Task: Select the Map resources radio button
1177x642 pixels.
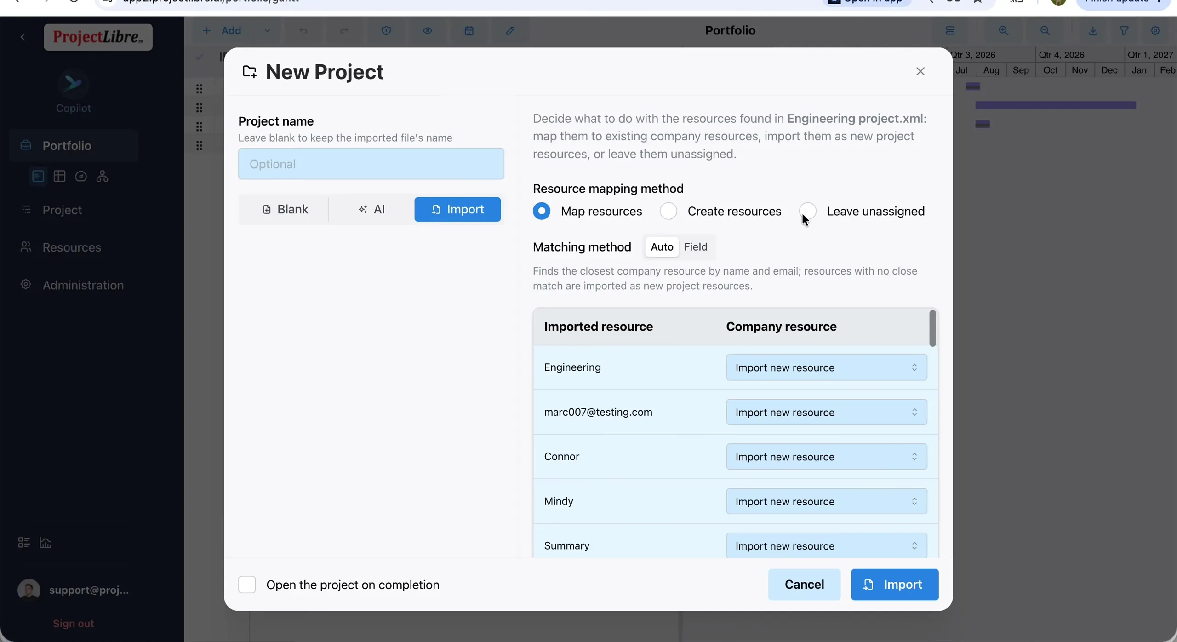Action: 542,211
